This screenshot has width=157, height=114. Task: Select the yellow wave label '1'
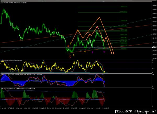(70, 44)
